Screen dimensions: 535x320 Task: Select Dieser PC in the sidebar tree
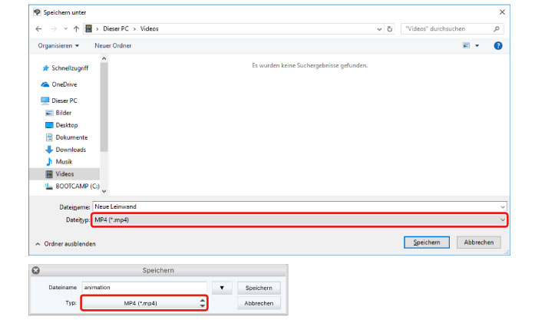[64, 101]
